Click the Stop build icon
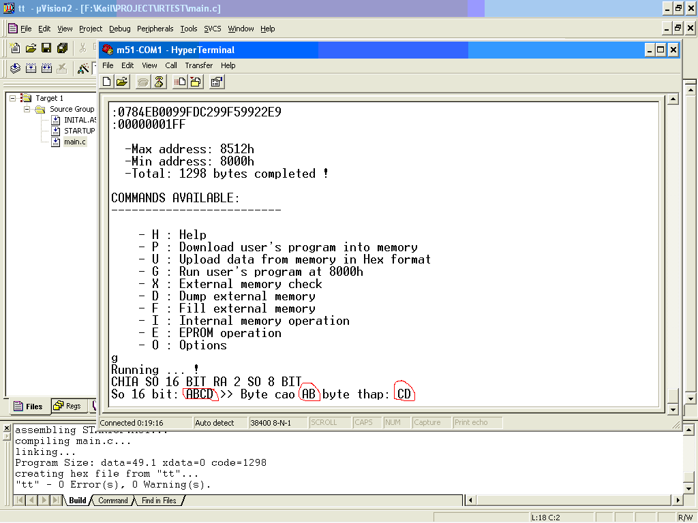 point(62,68)
